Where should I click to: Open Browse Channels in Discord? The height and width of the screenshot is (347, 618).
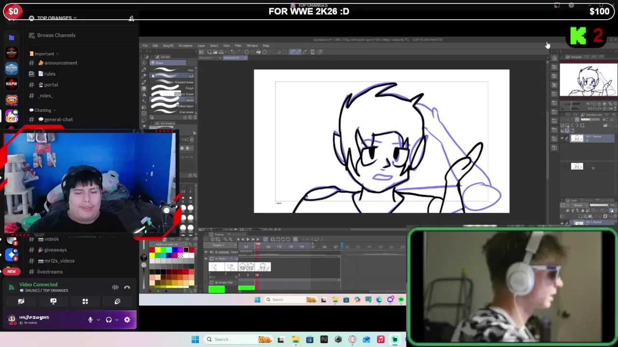click(52, 35)
